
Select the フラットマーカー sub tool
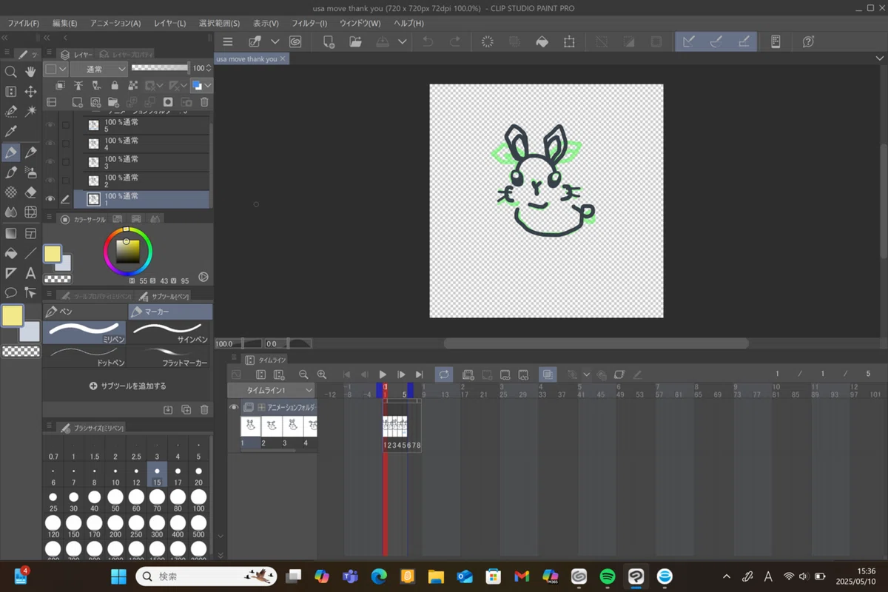coord(170,356)
